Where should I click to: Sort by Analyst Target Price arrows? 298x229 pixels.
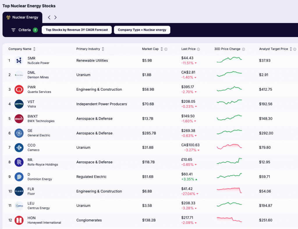[x=291, y=49]
